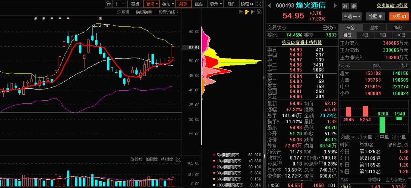
Task: Open the 自选一 watchlist dropdown
Action: (x=352, y=17)
